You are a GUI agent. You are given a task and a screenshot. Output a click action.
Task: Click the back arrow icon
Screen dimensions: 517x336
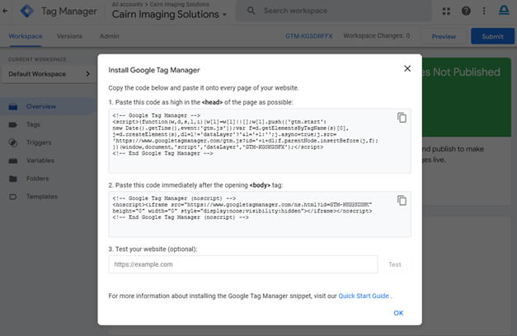tap(5, 11)
